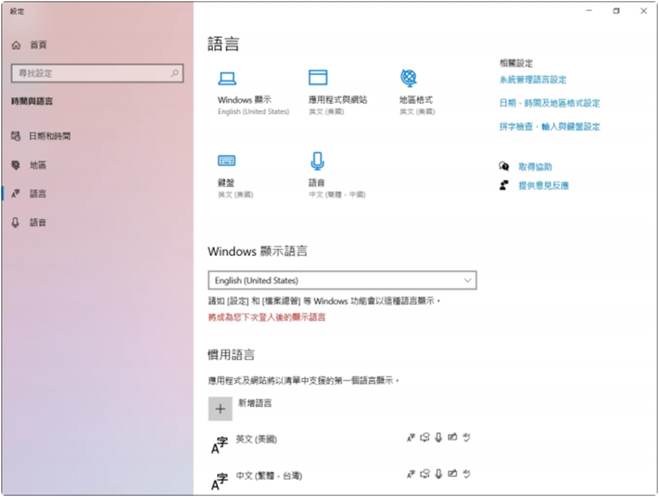Image resolution: width=659 pixels, height=497 pixels.
Task: Select 英文 (美國) in preferred languages list
Action: point(256,439)
